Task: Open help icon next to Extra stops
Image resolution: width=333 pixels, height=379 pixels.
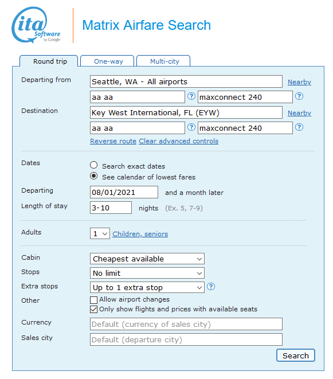Action: pos(211,287)
